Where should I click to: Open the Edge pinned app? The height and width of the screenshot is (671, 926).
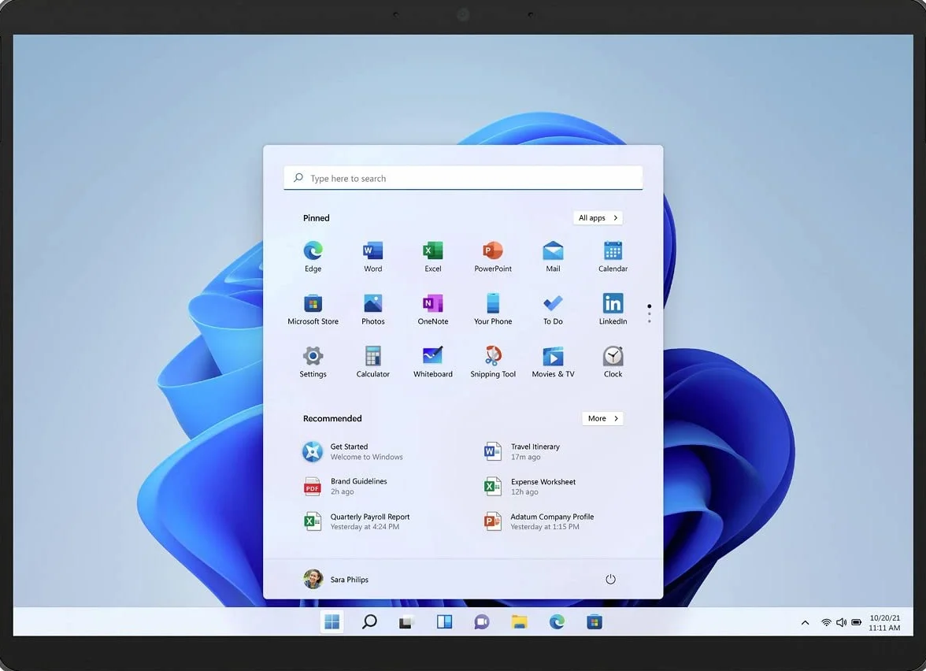click(x=313, y=257)
